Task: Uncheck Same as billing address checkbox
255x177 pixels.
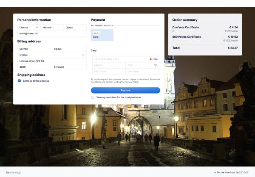Action: tap(20, 81)
